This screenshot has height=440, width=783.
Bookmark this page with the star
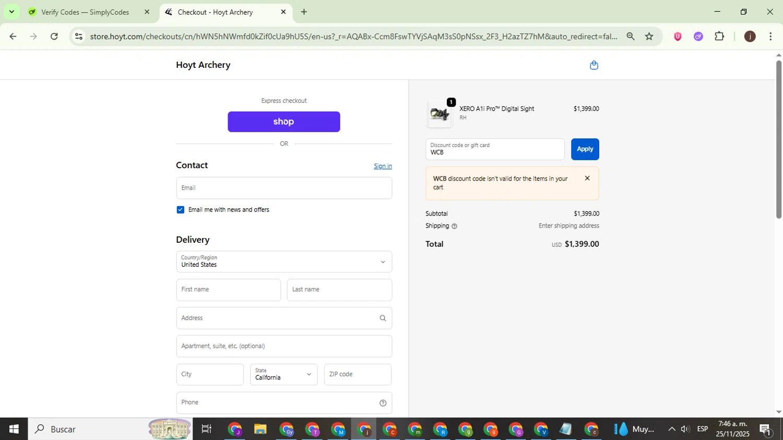click(649, 37)
